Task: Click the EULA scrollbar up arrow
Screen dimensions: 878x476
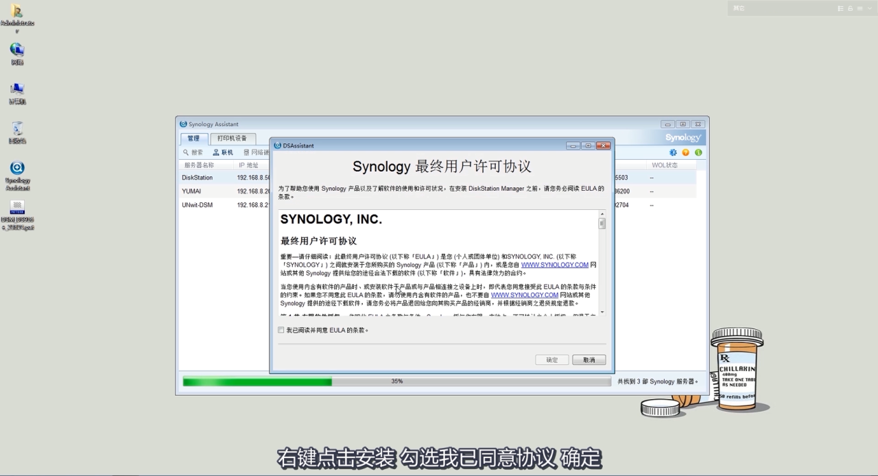Action: [602, 214]
